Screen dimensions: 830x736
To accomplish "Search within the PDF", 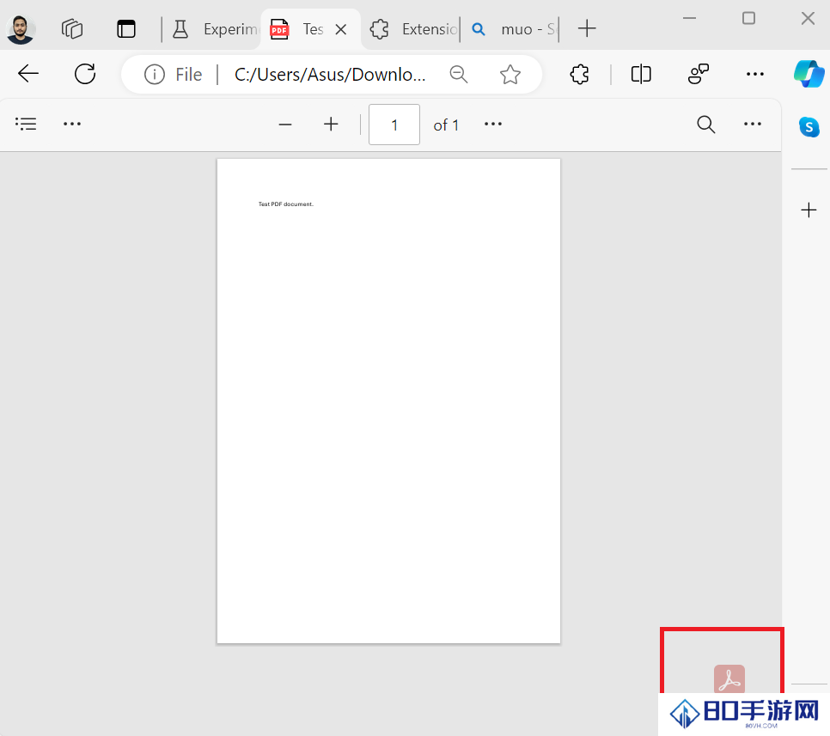I will (705, 125).
